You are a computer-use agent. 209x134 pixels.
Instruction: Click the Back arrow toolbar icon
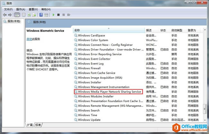pyautogui.click(x=5, y=15)
